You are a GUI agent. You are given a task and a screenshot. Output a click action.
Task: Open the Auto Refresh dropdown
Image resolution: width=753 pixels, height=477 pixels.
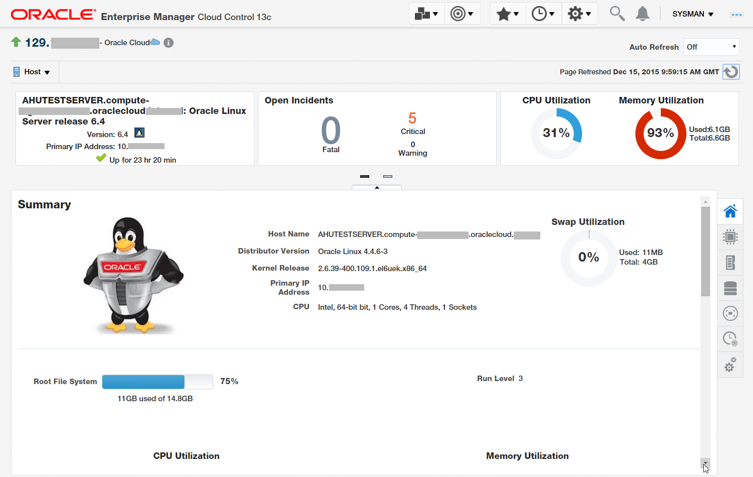tap(711, 47)
